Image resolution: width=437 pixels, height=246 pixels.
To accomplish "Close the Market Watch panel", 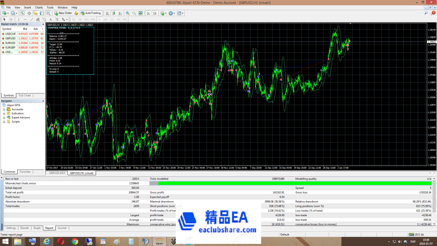I will [44, 24].
